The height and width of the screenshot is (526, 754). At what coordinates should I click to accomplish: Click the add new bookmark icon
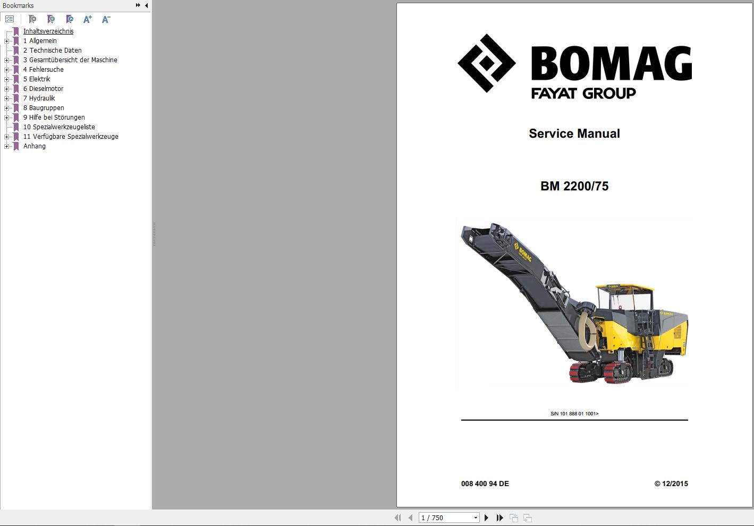pyautogui.click(x=51, y=19)
